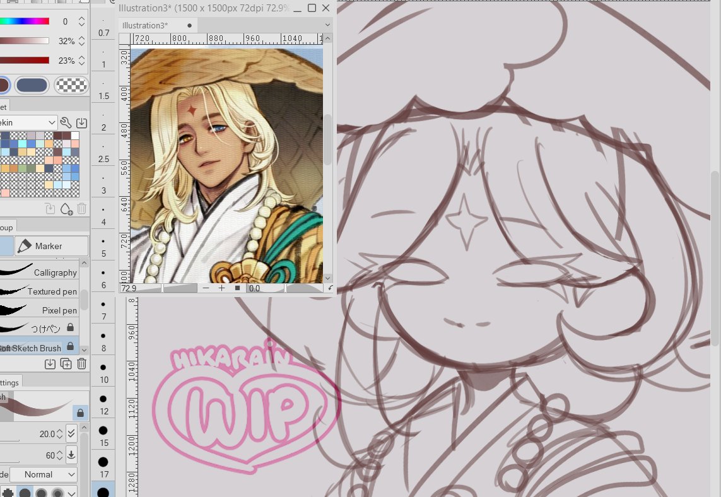
Task: Toggle lock on Soft Sketch Brush
Action: 71,346
